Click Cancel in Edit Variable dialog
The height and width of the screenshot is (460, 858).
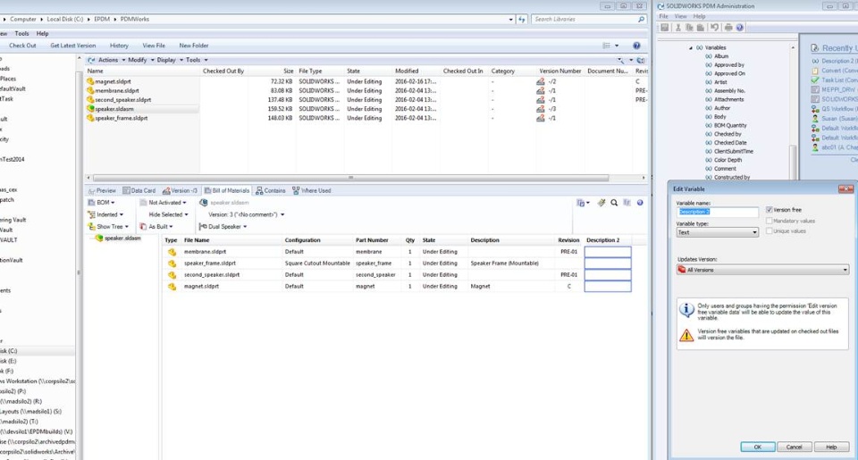(794, 447)
